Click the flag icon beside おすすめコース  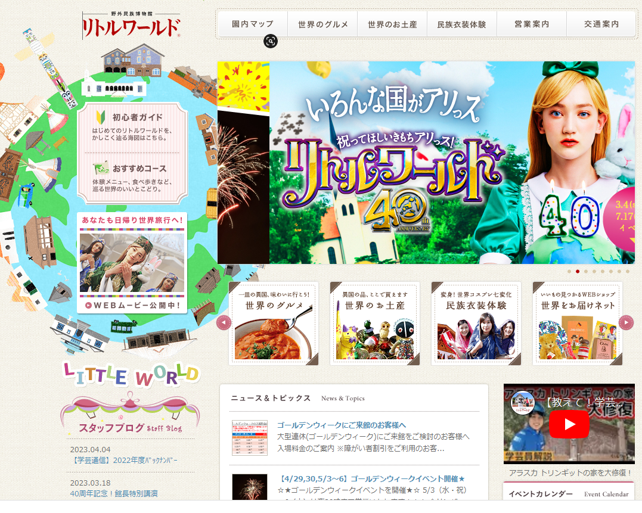(101, 168)
